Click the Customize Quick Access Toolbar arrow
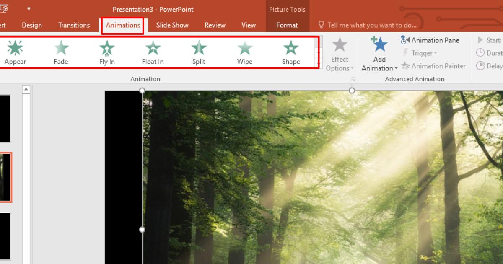This screenshot has height=264, width=503. pyautogui.click(x=29, y=8)
